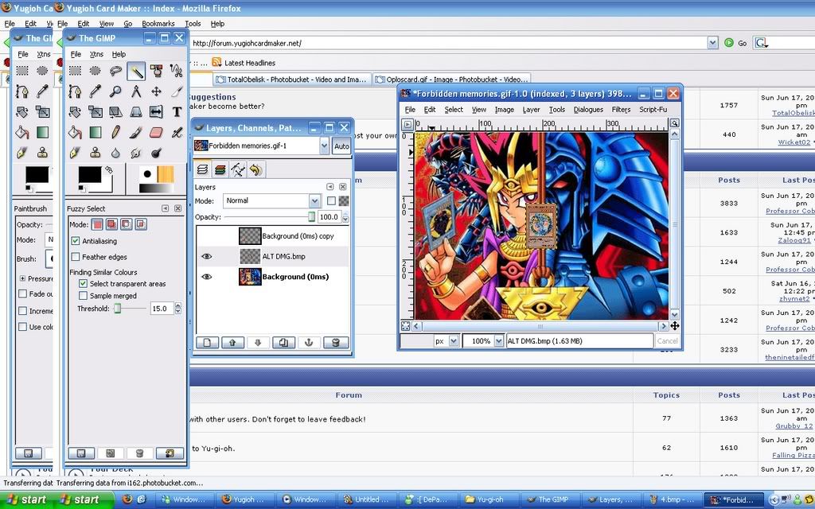Create a new layer with bottom button
This screenshot has height=509, width=815.
tap(207, 343)
